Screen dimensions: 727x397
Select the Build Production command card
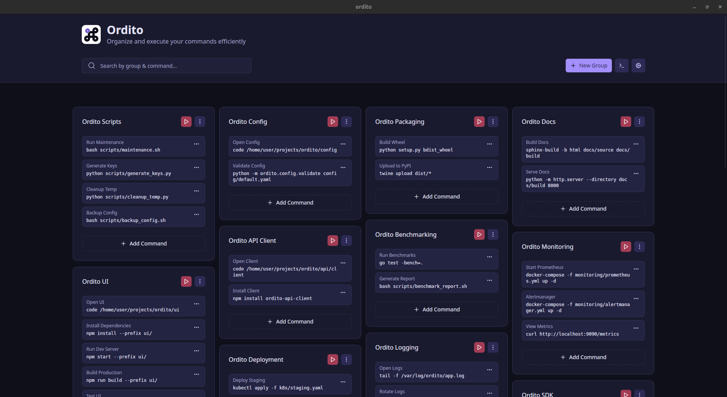pyautogui.click(x=144, y=377)
